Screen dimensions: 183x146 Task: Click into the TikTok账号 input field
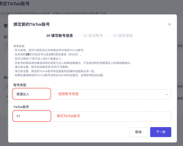(x=92, y=116)
